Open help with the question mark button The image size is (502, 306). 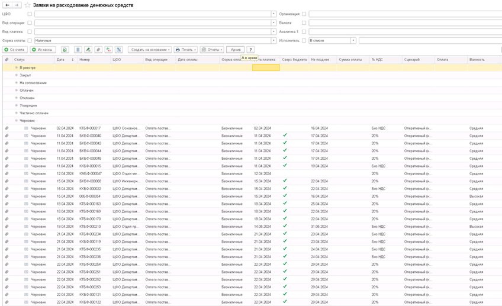pos(250,50)
